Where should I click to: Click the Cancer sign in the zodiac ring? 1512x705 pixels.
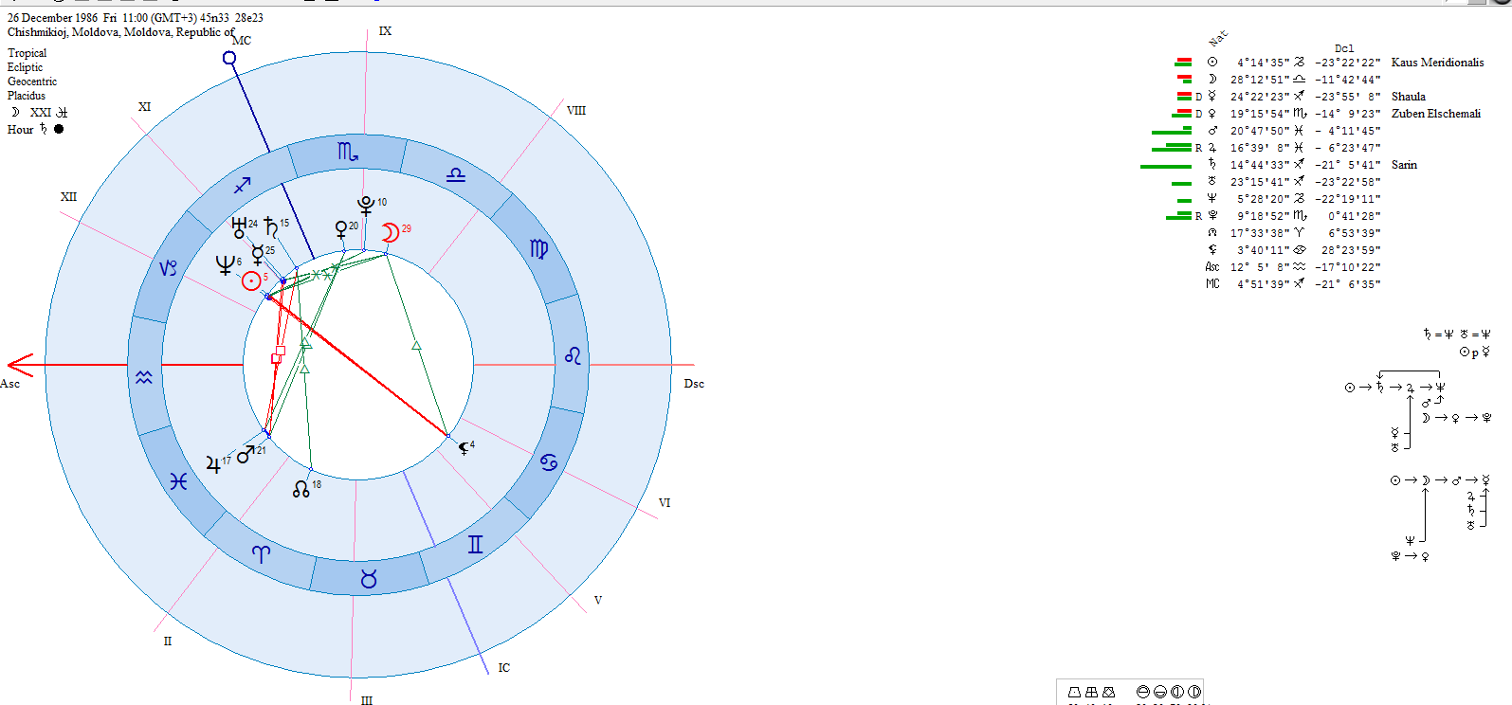click(548, 462)
